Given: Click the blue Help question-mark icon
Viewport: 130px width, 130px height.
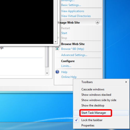Looking at the screenshot, I should click(57, 72).
